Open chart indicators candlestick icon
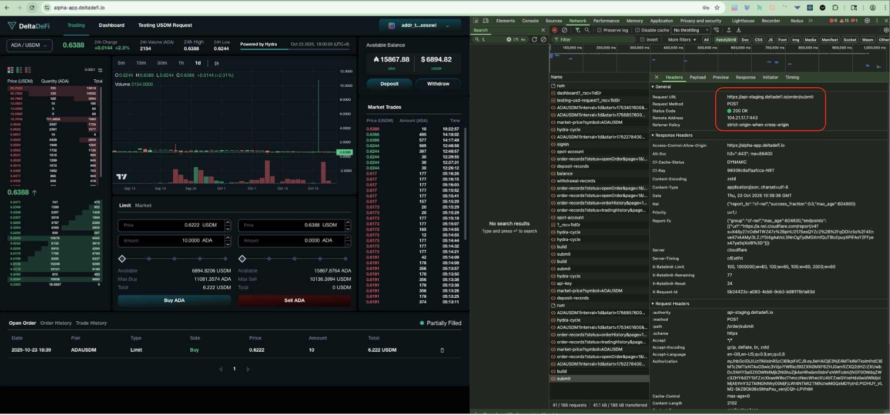 click(216, 63)
